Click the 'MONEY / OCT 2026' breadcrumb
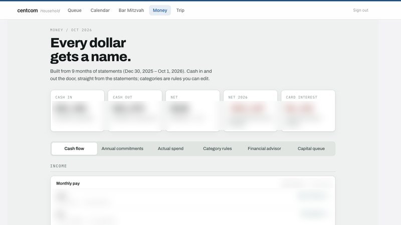The width and height of the screenshot is (401, 225). (71, 30)
